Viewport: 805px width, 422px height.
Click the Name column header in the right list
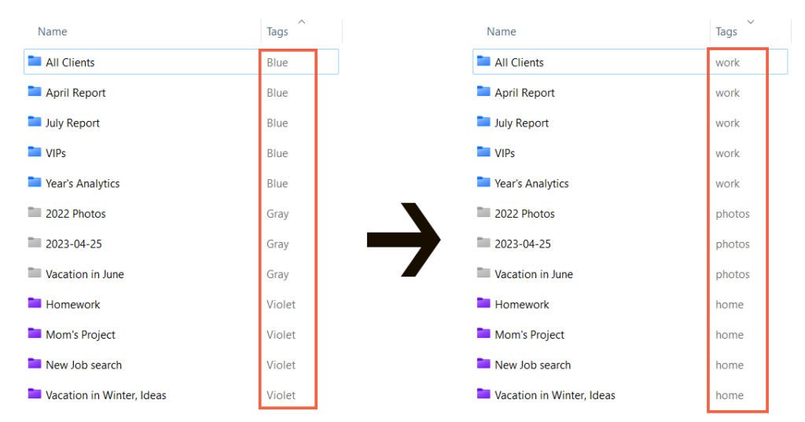pos(502,31)
